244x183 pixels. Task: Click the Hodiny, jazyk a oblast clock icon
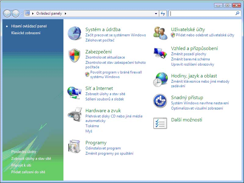pyautogui.click(x=160, y=80)
